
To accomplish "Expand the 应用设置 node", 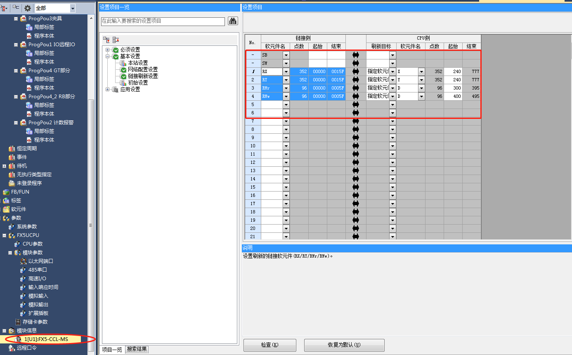I will pos(108,90).
